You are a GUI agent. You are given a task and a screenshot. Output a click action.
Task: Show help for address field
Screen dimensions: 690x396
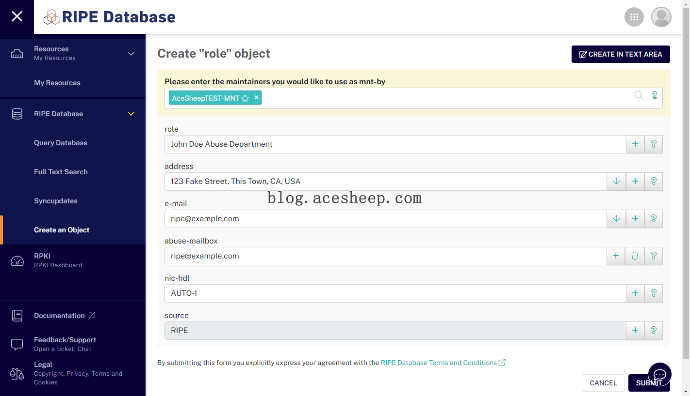(x=654, y=182)
